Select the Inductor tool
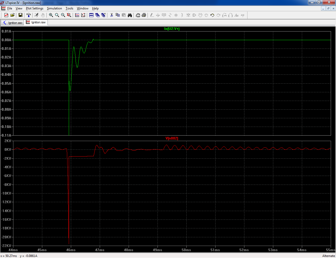This screenshot has width=336, height=258. (182, 15)
